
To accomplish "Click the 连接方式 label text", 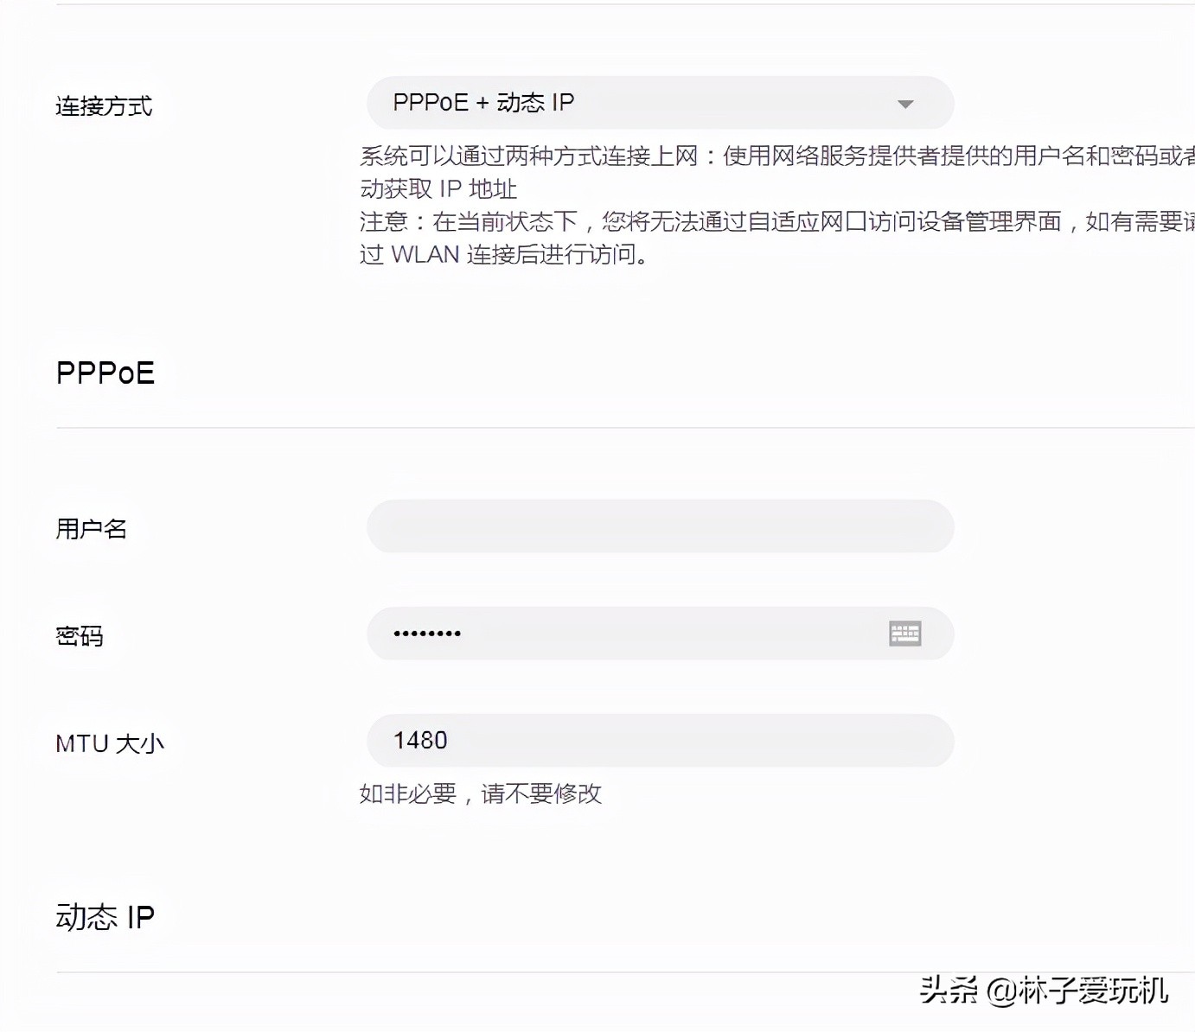I will tap(104, 106).
